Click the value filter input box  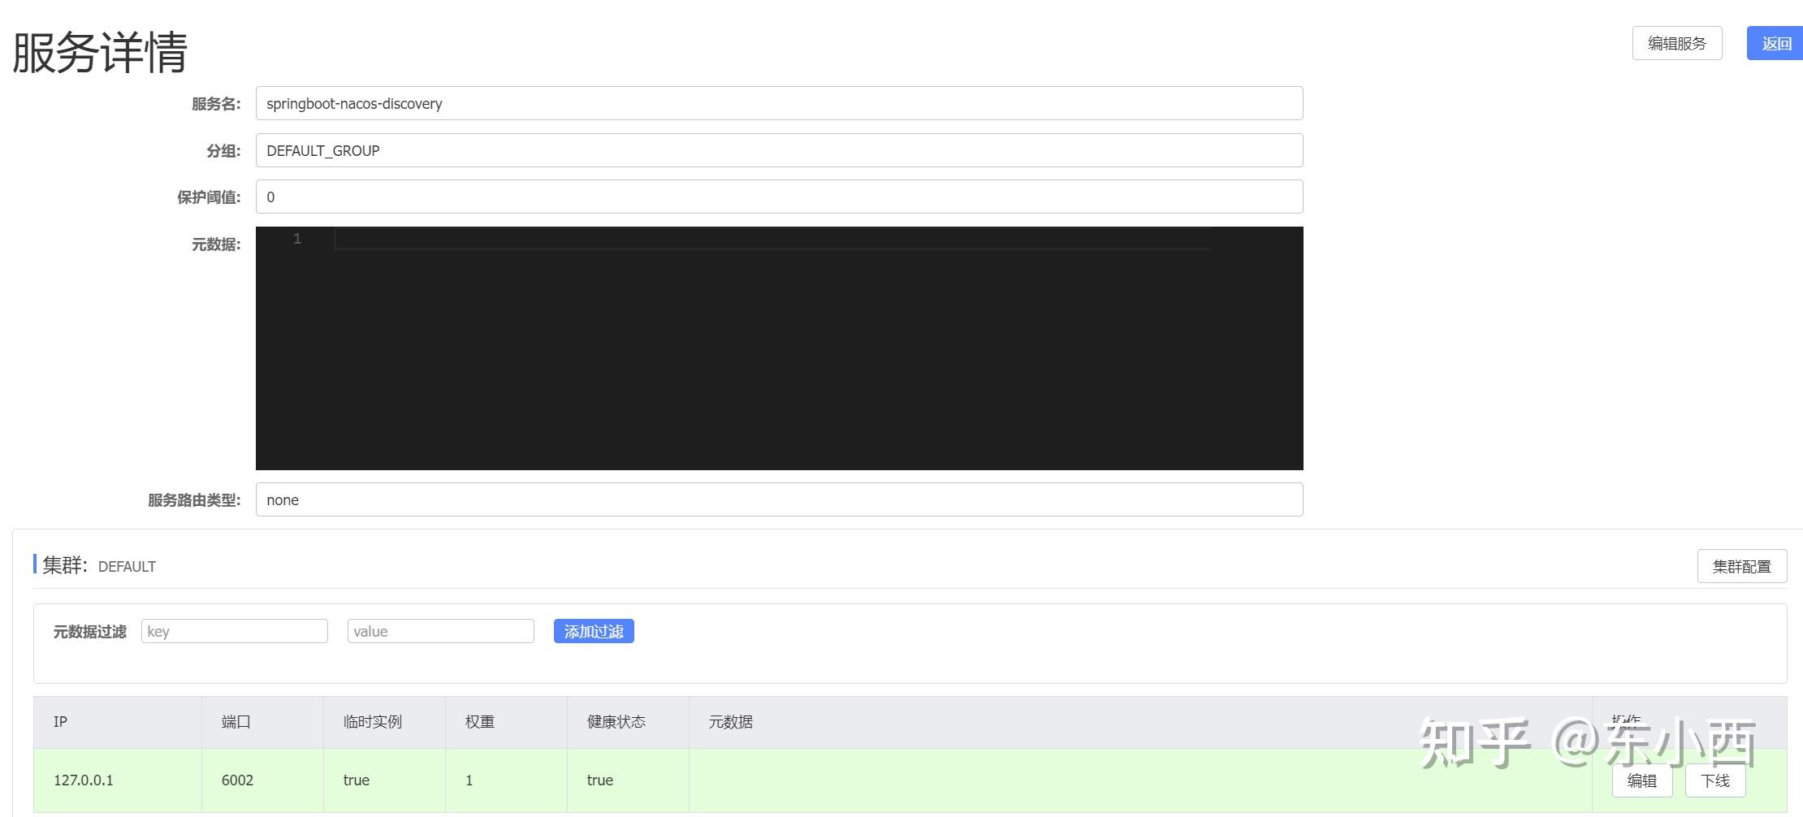pos(440,631)
